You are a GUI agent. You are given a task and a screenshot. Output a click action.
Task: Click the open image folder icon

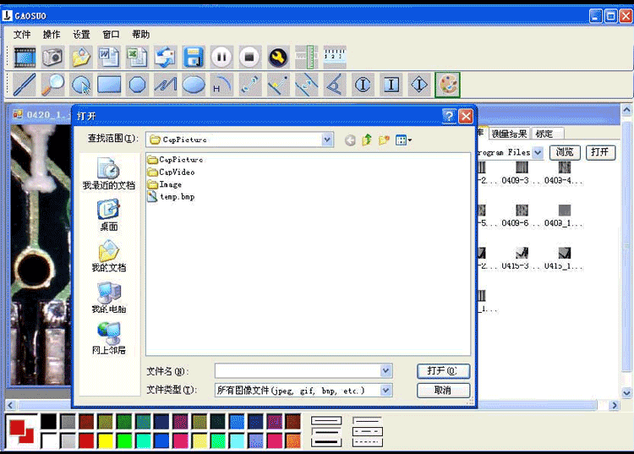[x=81, y=57]
